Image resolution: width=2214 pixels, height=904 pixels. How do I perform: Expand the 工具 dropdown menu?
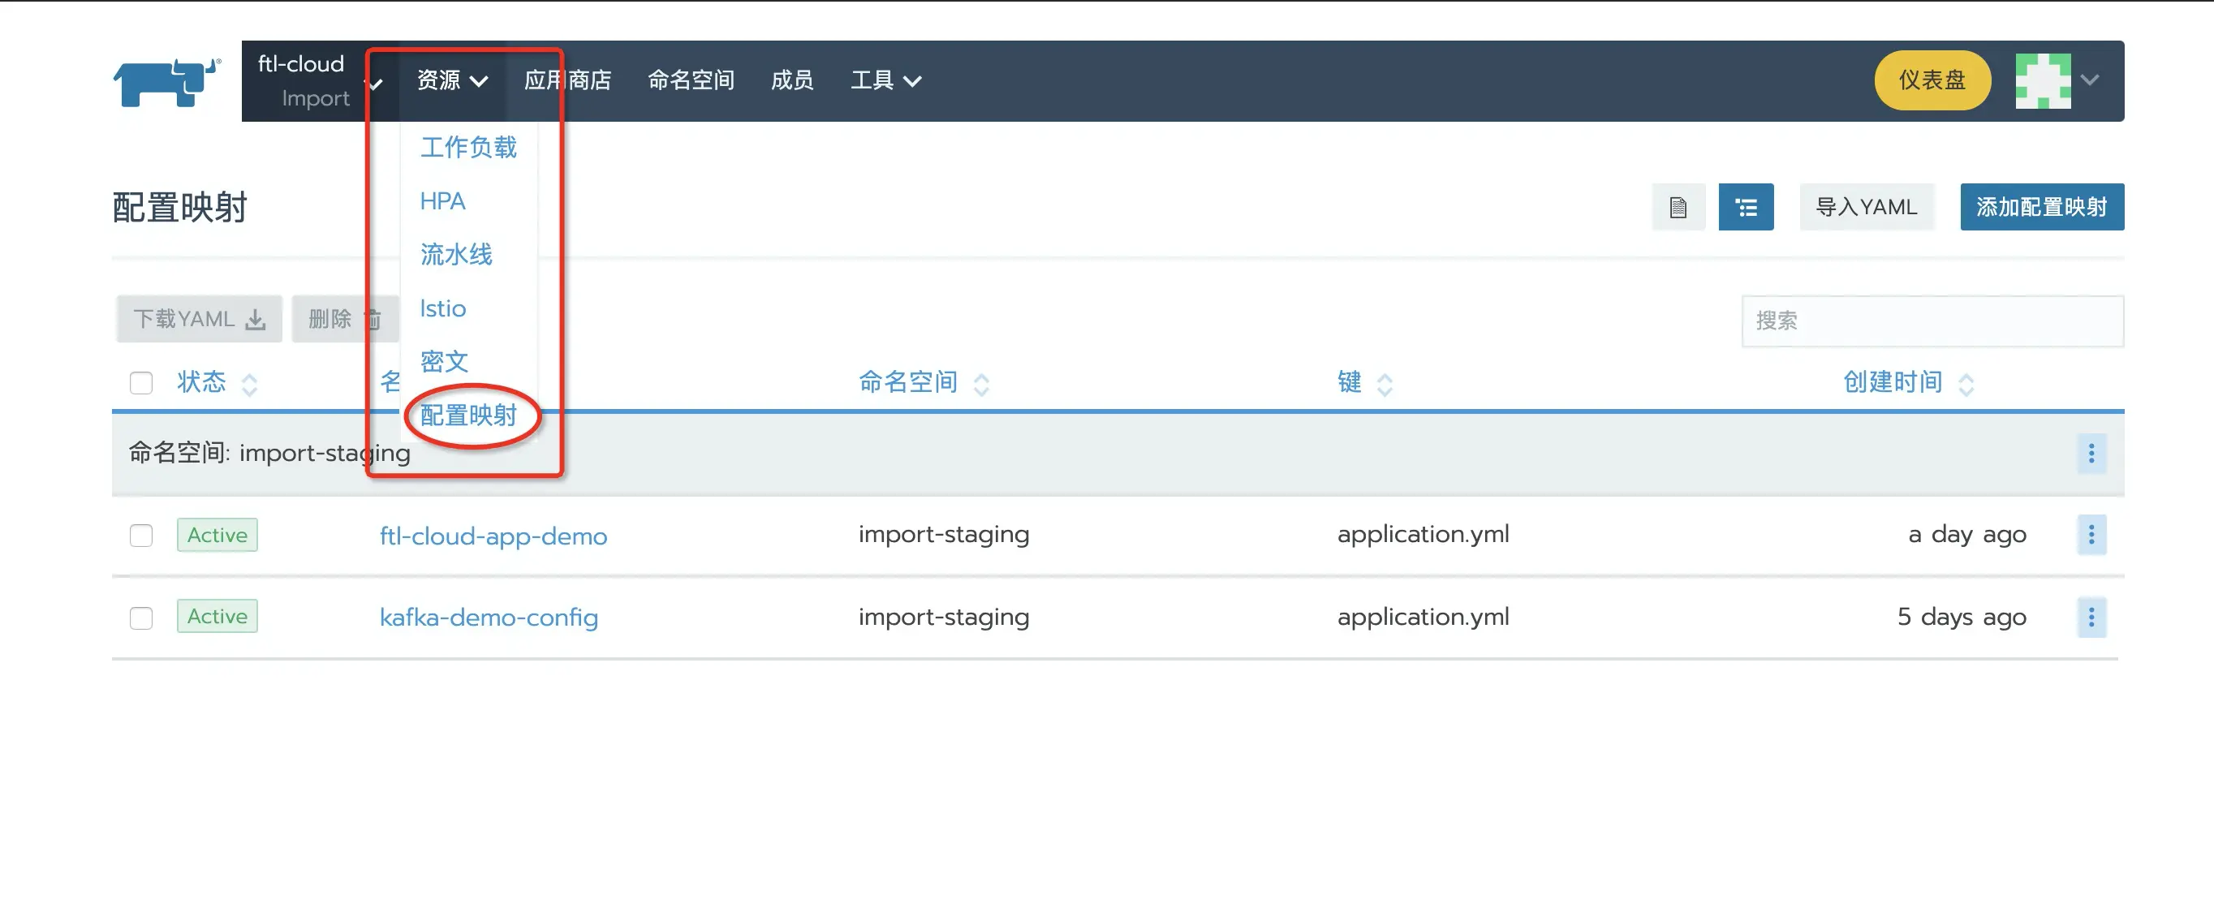click(885, 81)
